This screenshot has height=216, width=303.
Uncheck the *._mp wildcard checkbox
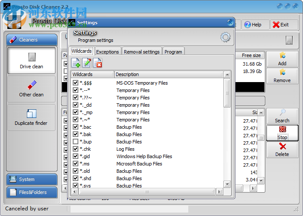pyautogui.click(x=75, y=112)
